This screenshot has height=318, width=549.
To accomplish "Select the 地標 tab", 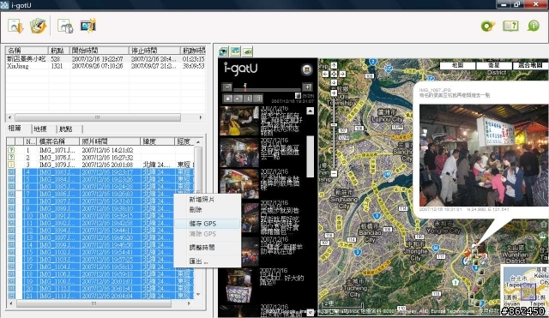I will pos(40,129).
